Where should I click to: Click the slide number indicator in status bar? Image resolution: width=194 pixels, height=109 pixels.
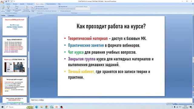point(5,104)
